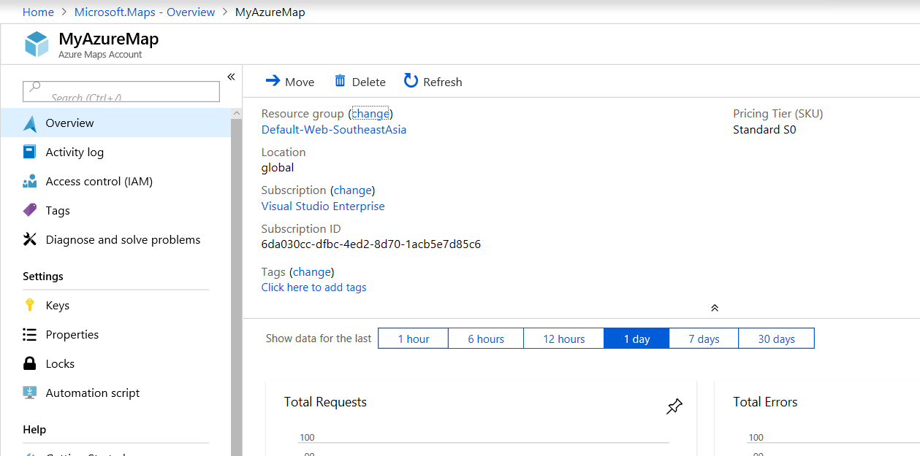The image size is (920, 456).
Task: Click the Total Requests chart title
Action: pos(325,402)
